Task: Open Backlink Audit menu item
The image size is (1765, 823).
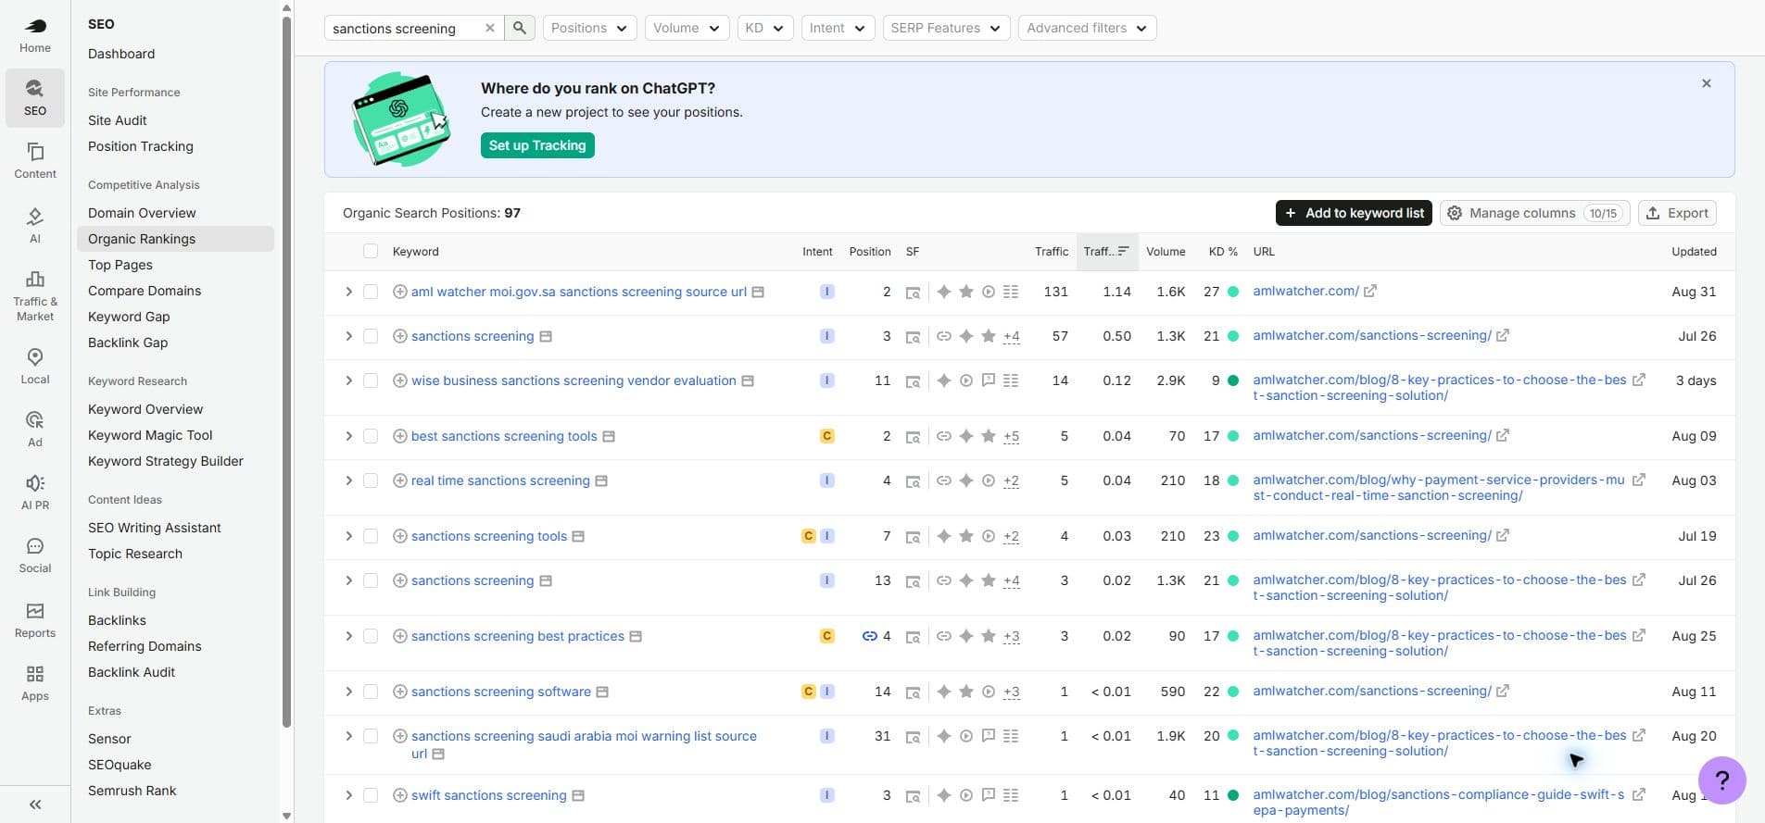Action: point(132,672)
